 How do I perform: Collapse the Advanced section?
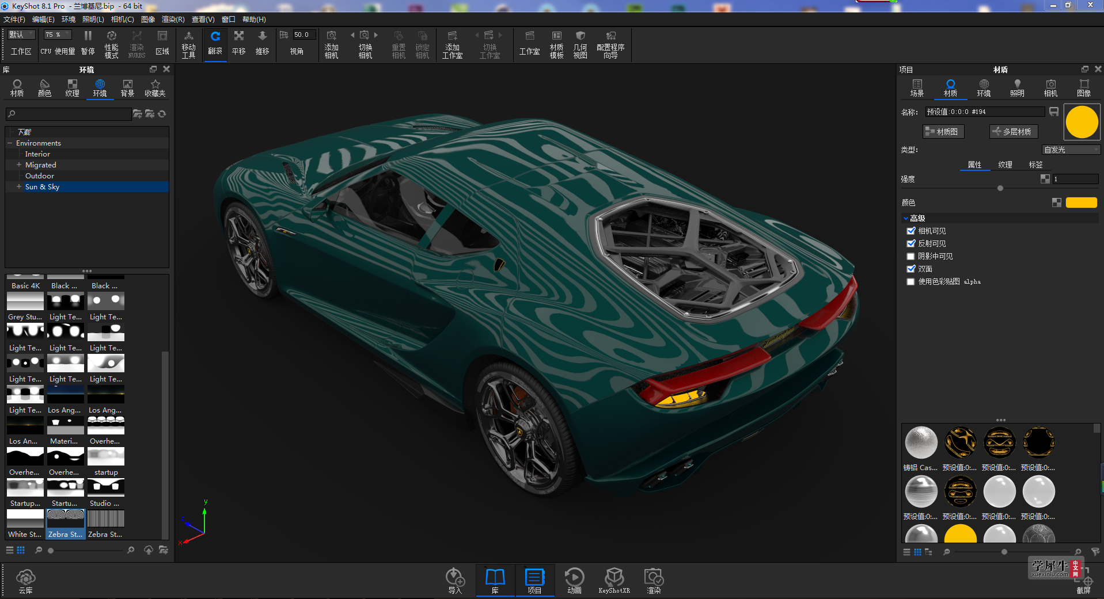(x=906, y=218)
